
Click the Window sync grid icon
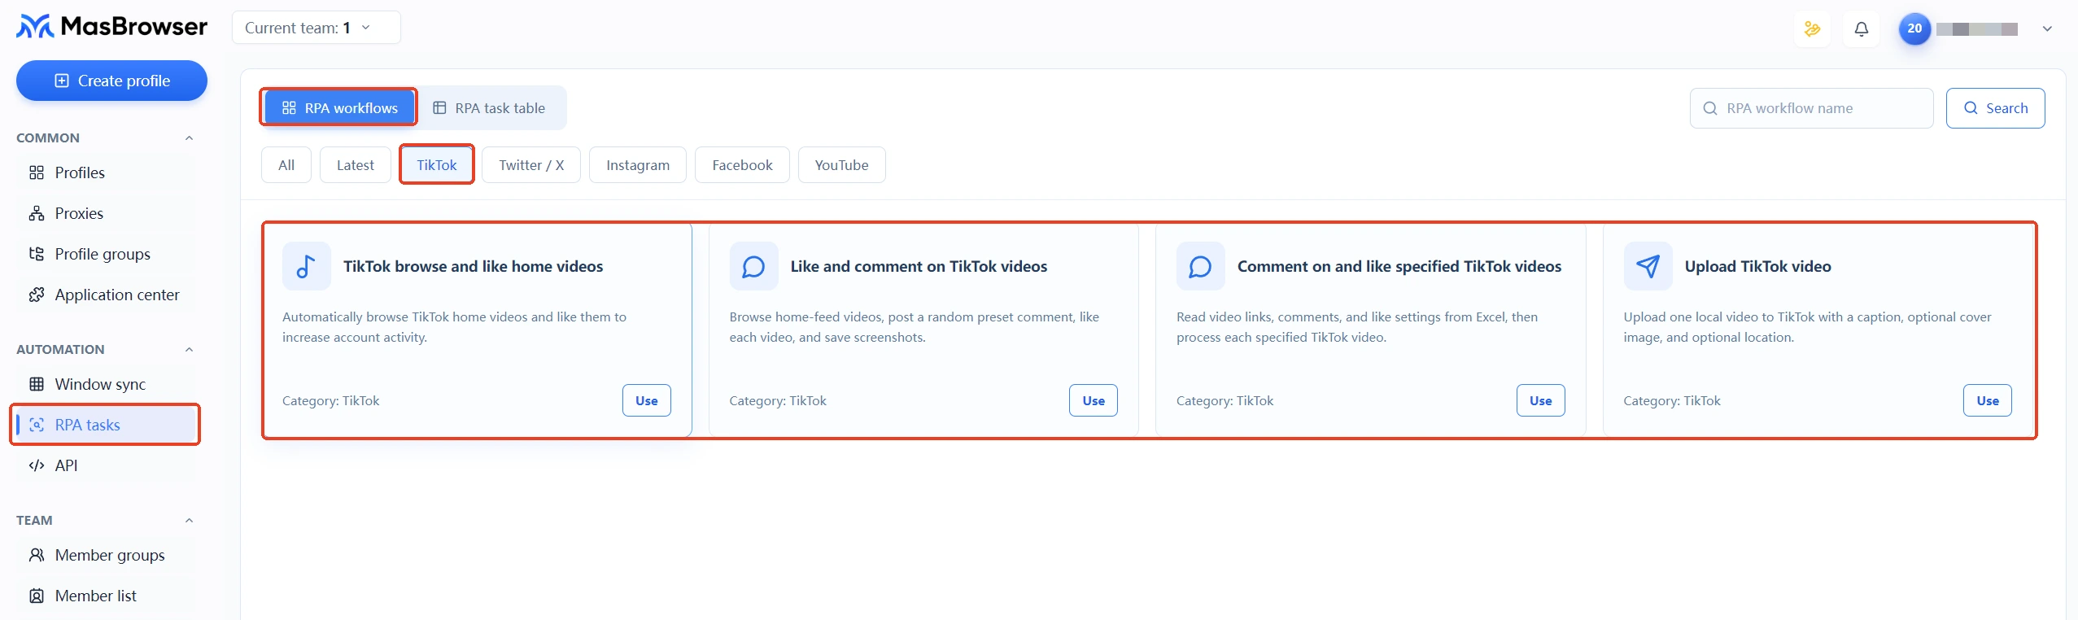37,384
